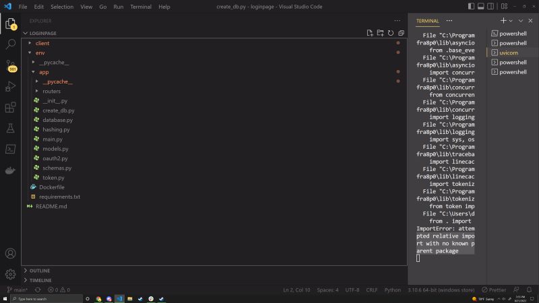Open the Run menu

(119, 7)
